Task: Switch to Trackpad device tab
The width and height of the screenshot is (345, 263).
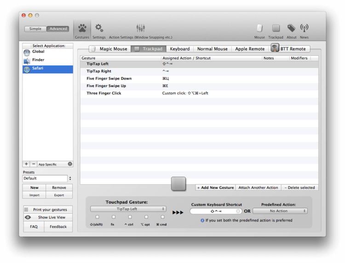Action: tap(149, 49)
